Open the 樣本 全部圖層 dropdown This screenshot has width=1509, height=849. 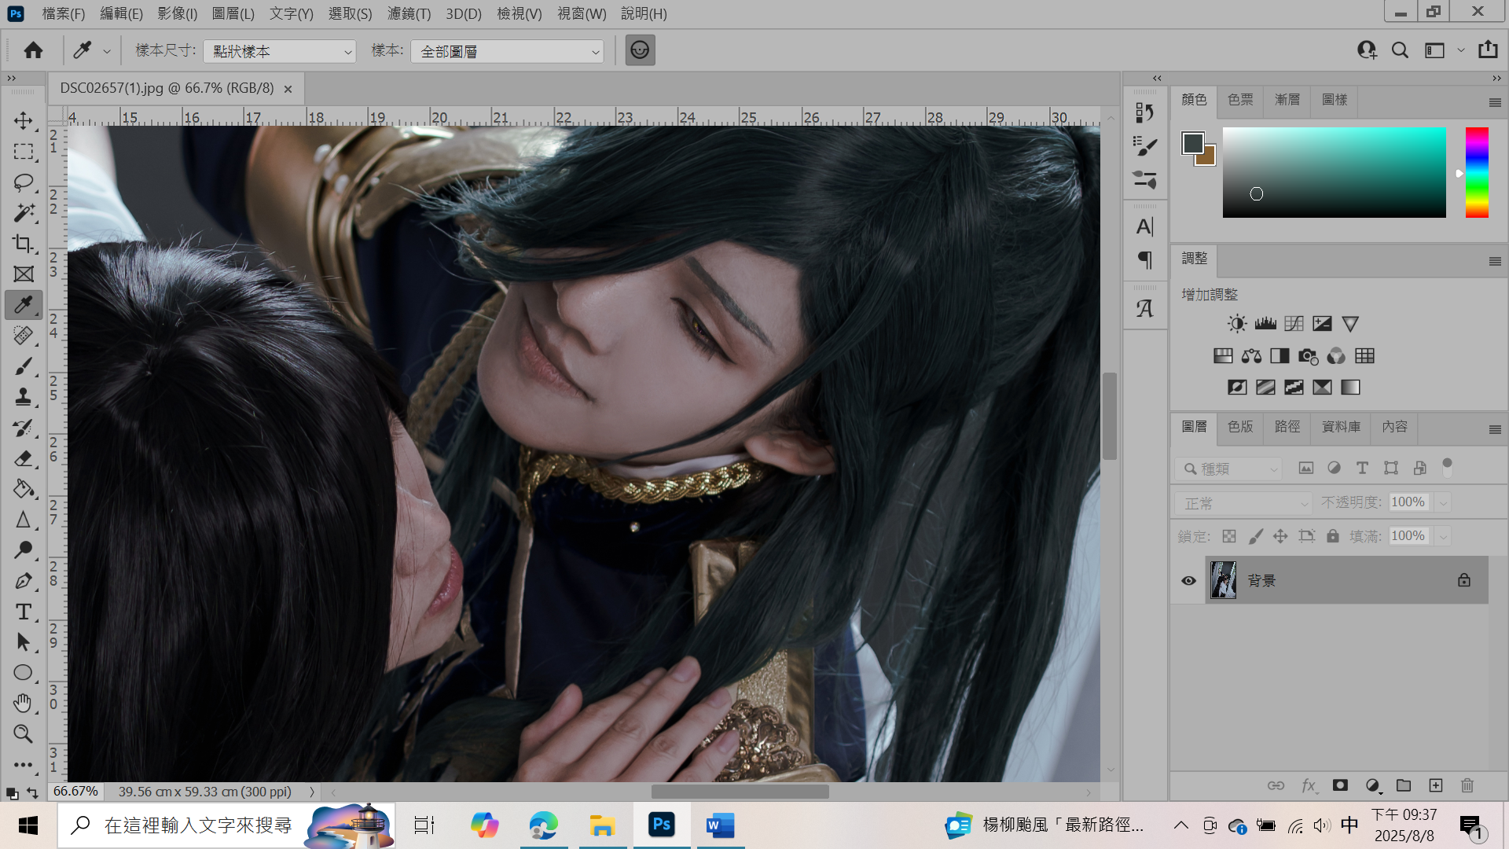507,51
